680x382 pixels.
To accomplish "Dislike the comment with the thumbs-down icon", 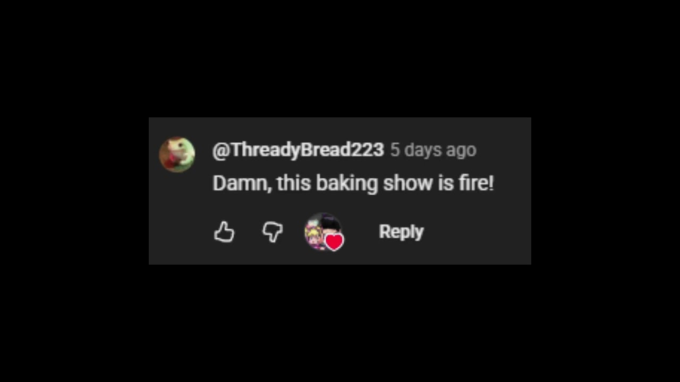I will click(273, 232).
